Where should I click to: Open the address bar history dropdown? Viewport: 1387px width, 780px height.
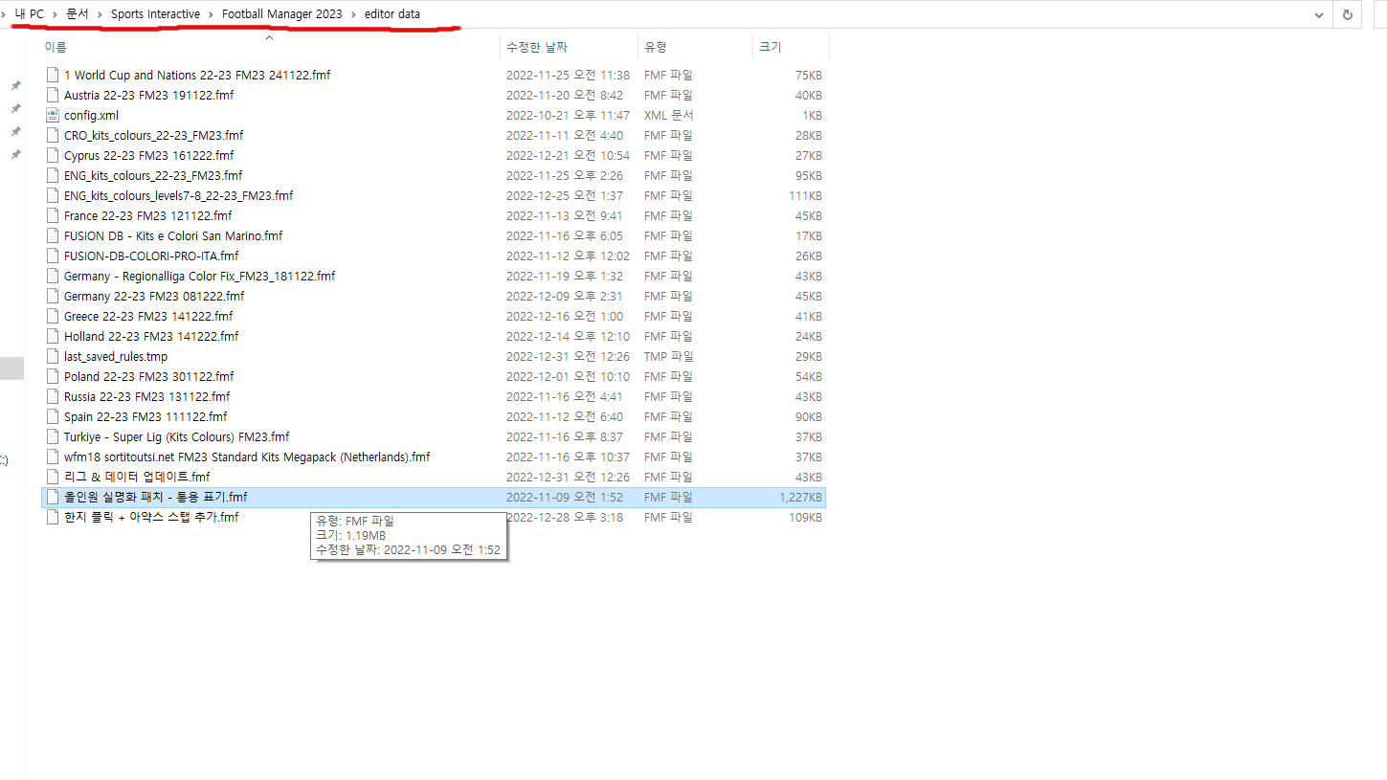coord(1320,14)
